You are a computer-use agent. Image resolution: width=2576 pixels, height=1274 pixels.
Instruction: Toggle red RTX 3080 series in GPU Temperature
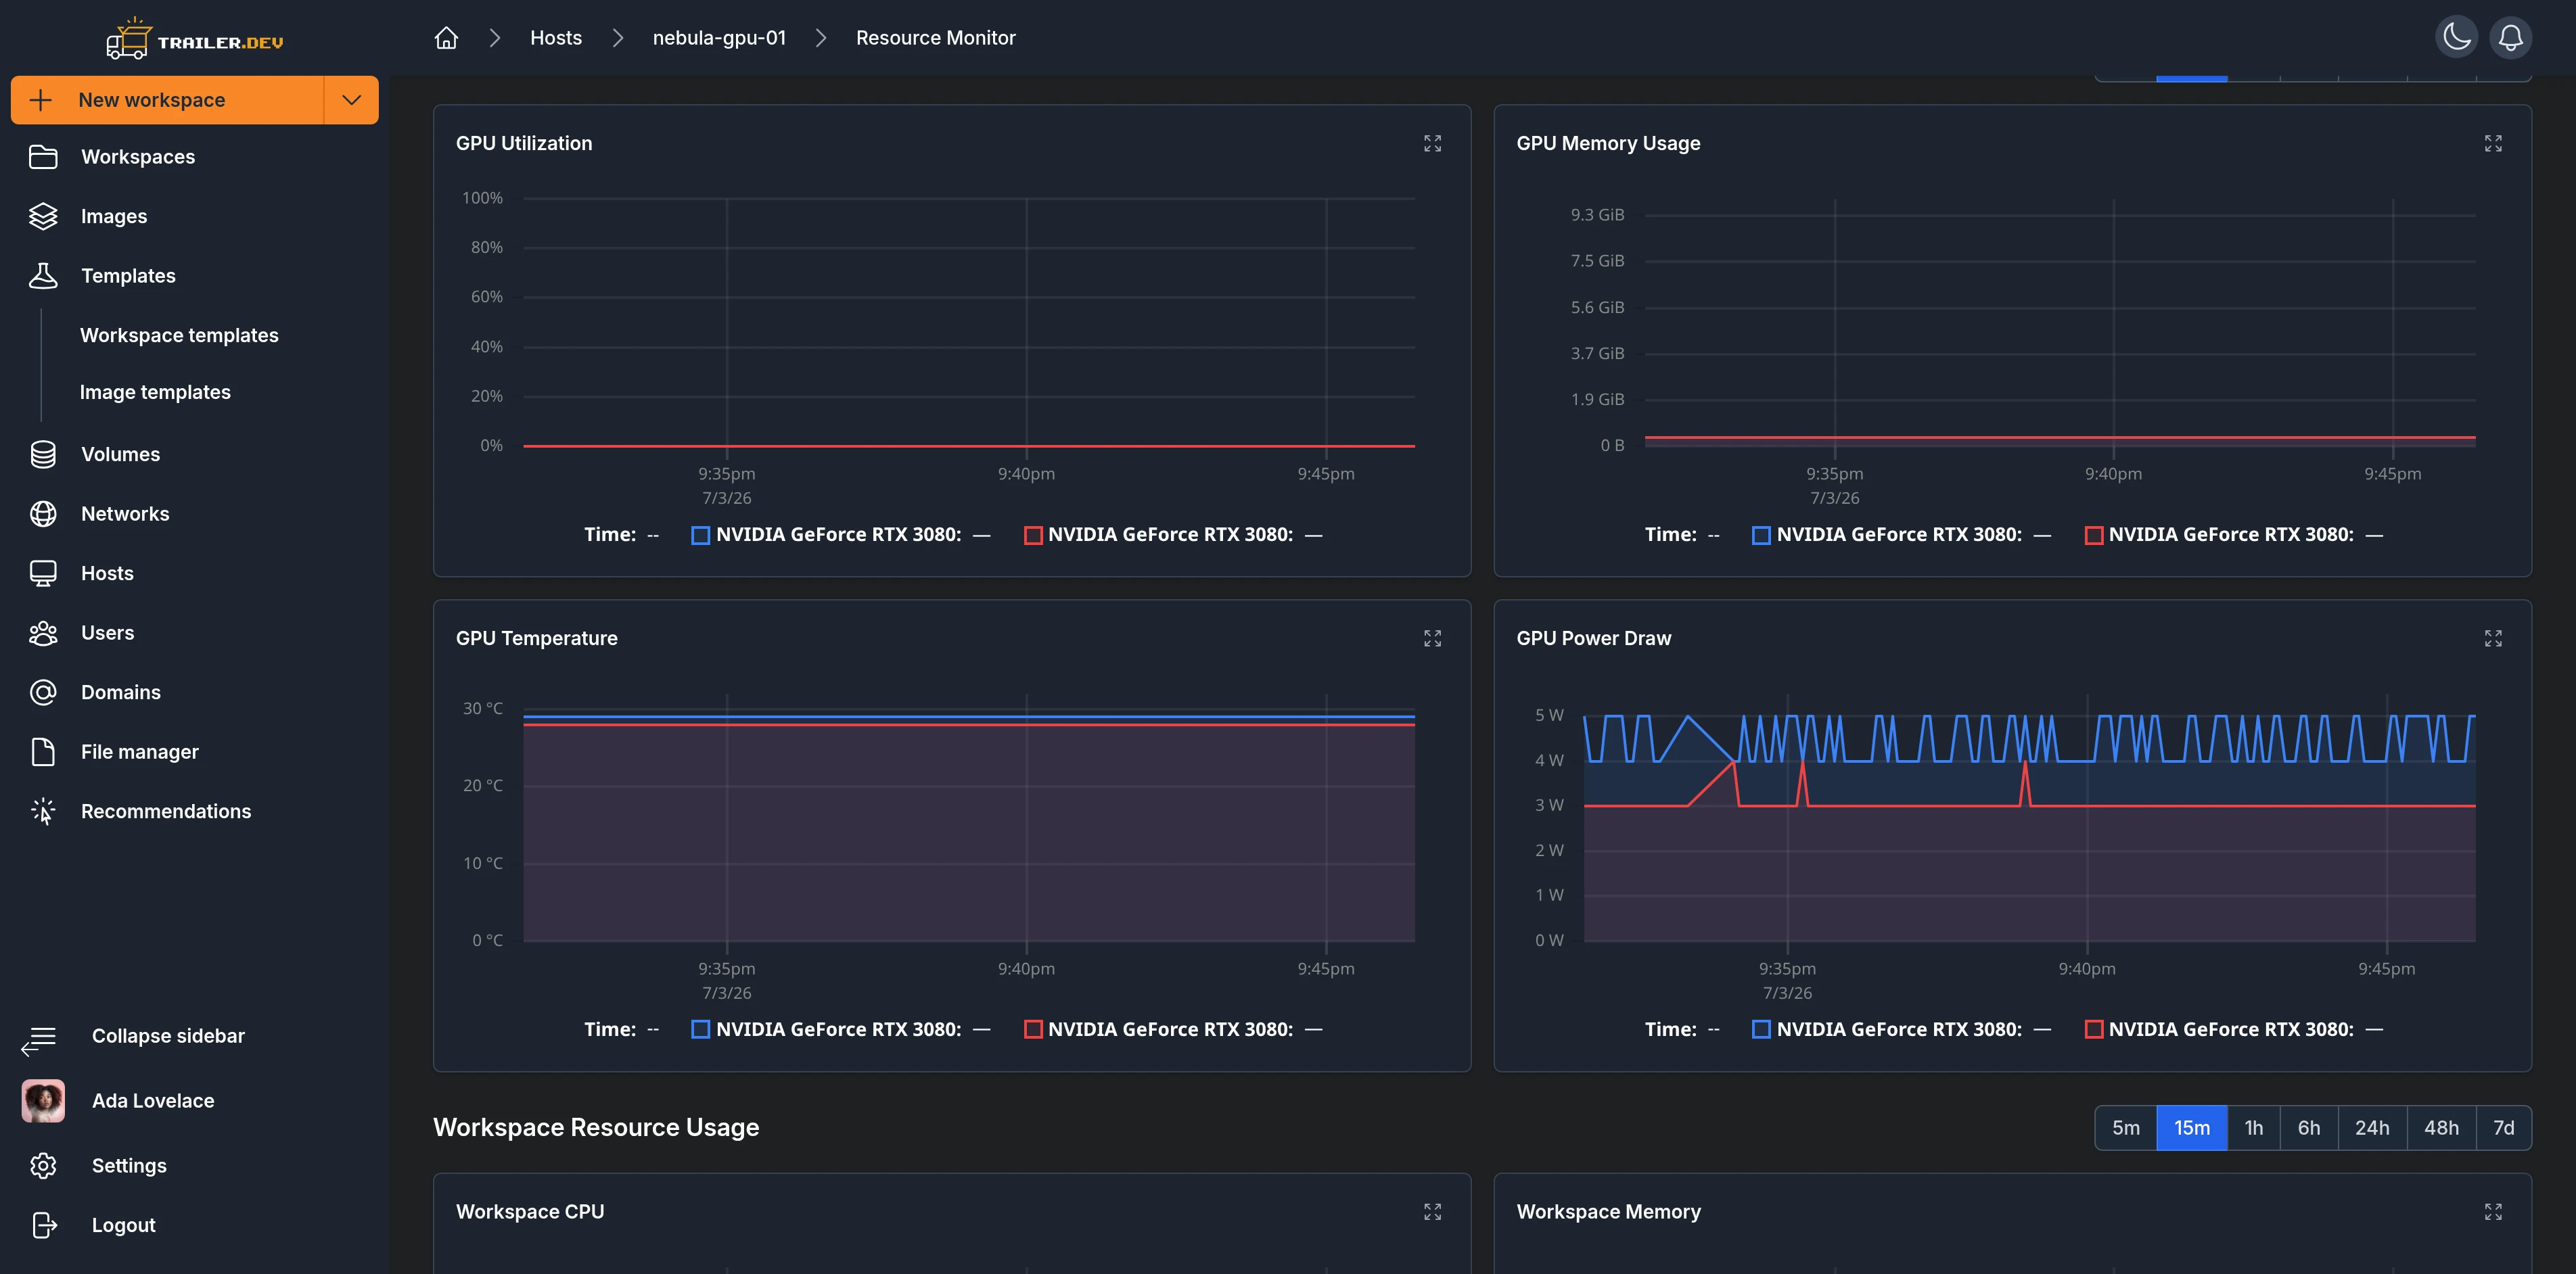tap(1173, 1030)
